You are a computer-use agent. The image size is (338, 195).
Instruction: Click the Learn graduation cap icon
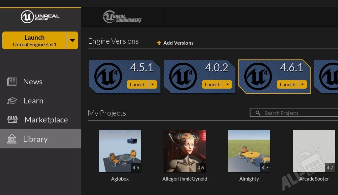click(12, 101)
